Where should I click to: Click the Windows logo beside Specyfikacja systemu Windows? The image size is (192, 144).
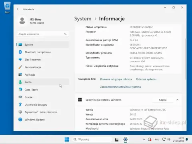[x=80, y=100]
